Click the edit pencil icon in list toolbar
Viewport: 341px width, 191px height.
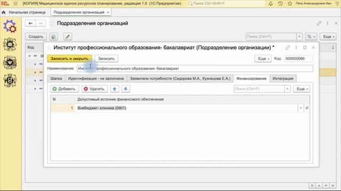68,37
